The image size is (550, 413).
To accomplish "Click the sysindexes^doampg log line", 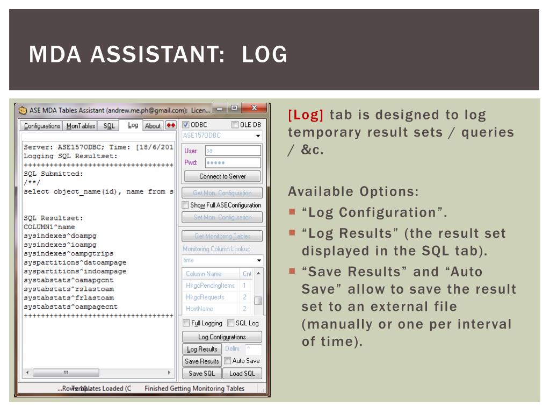I will click(60, 236).
